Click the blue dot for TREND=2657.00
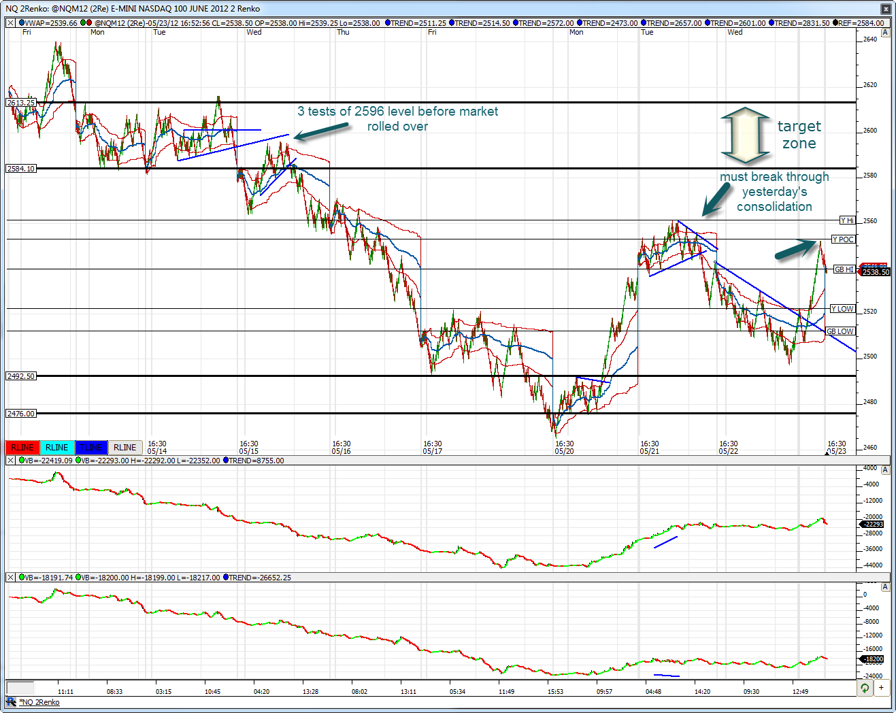Image resolution: width=896 pixels, height=713 pixels. 644,23
